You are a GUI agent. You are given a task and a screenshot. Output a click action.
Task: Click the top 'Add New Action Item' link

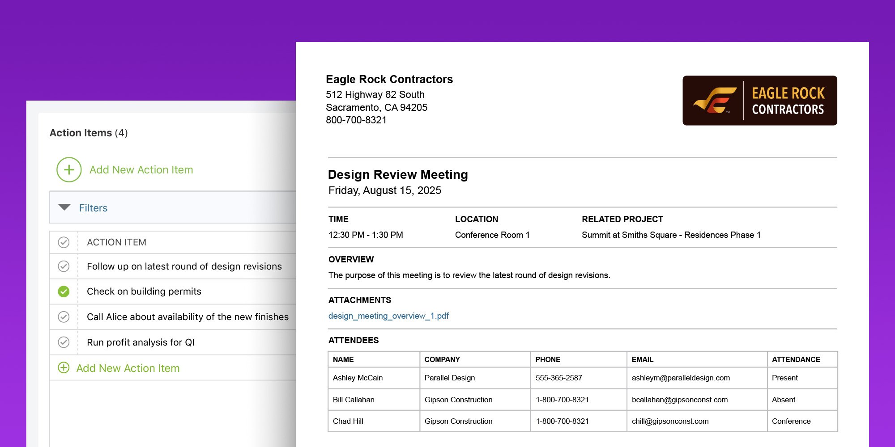(141, 170)
